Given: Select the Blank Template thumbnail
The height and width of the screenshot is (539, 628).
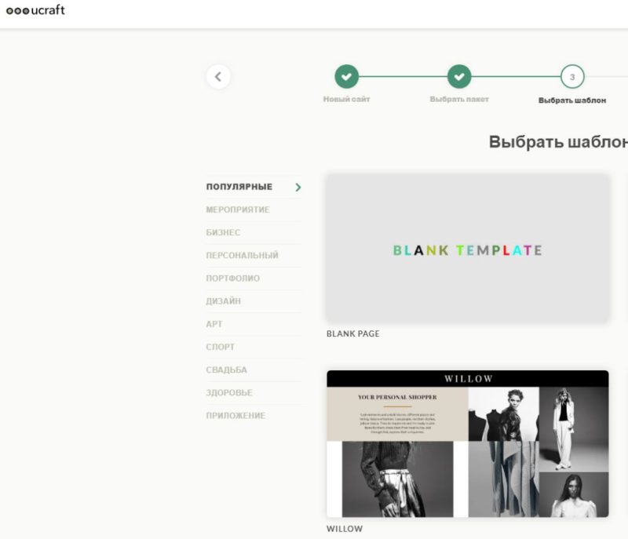Looking at the screenshot, I should click(x=467, y=248).
